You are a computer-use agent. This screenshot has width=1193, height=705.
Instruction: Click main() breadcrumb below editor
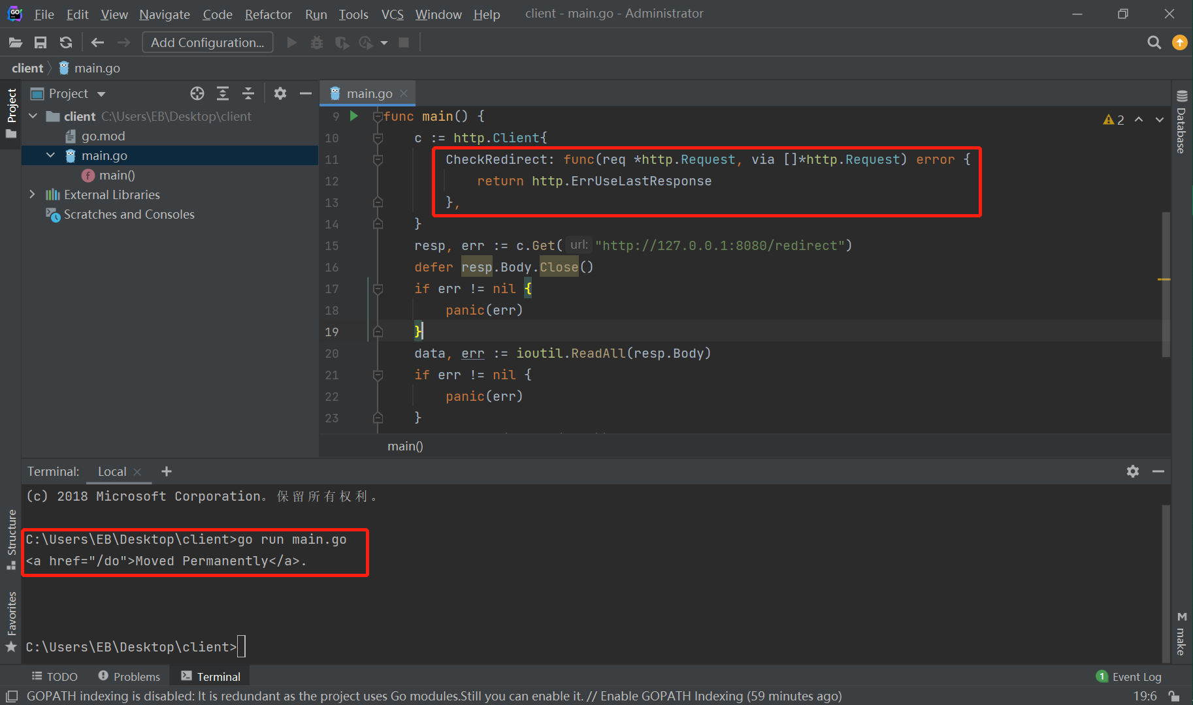pos(405,446)
